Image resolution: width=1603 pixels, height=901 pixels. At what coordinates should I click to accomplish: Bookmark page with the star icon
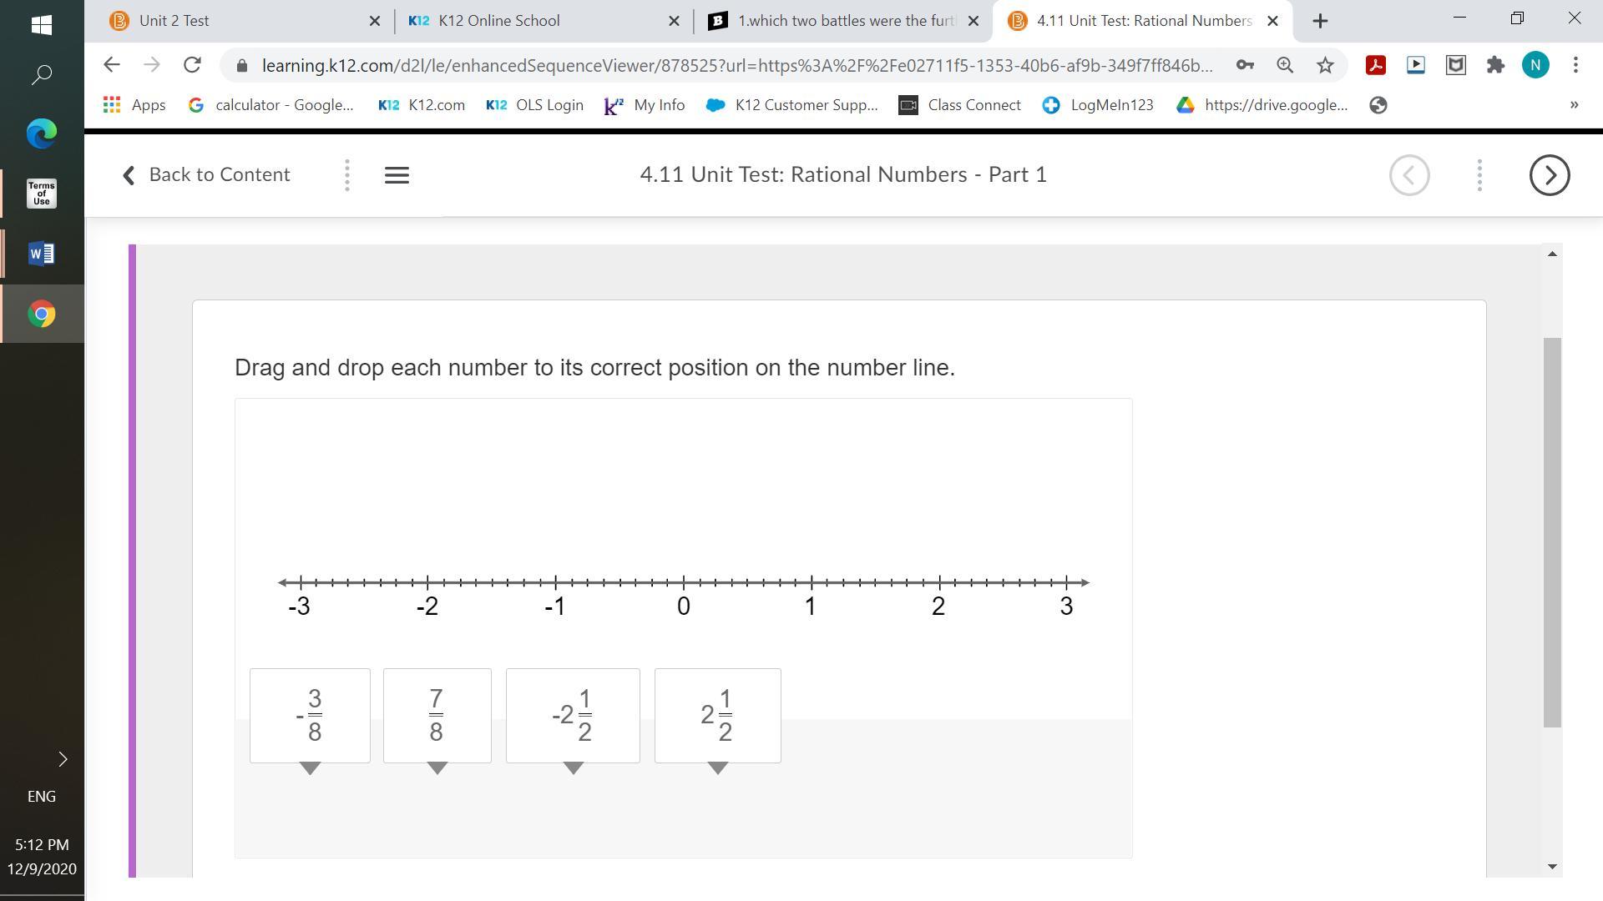point(1325,65)
